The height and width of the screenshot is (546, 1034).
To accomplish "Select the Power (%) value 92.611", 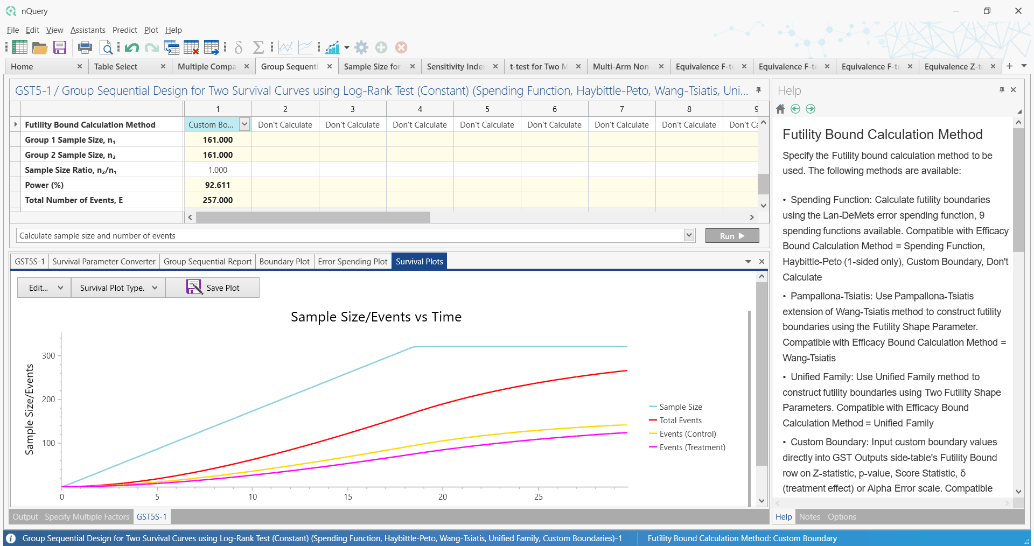I will (x=218, y=185).
